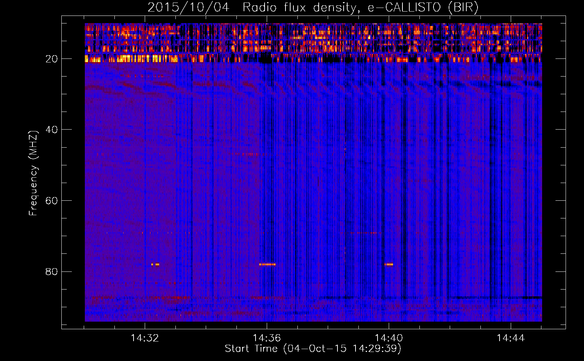This screenshot has height=361, width=584.
Task: Click the "40" frequency tick label
Action: 52,130
